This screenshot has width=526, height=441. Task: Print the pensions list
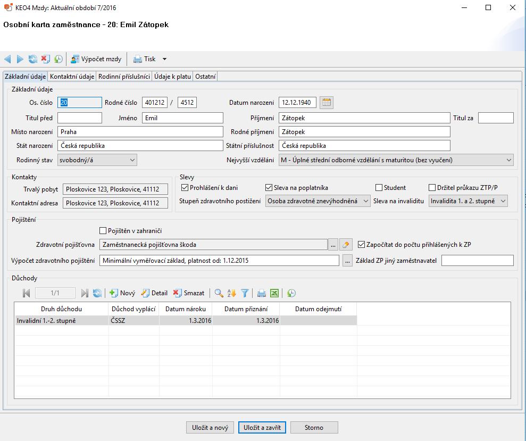[261, 293]
